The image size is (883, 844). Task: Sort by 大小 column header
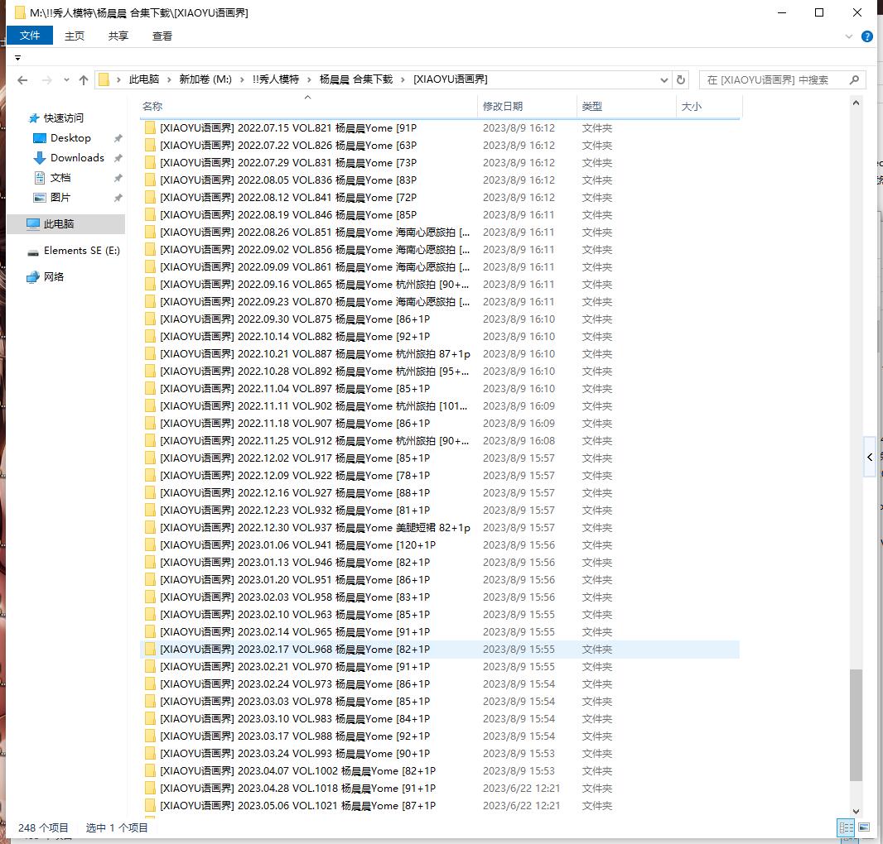point(691,107)
